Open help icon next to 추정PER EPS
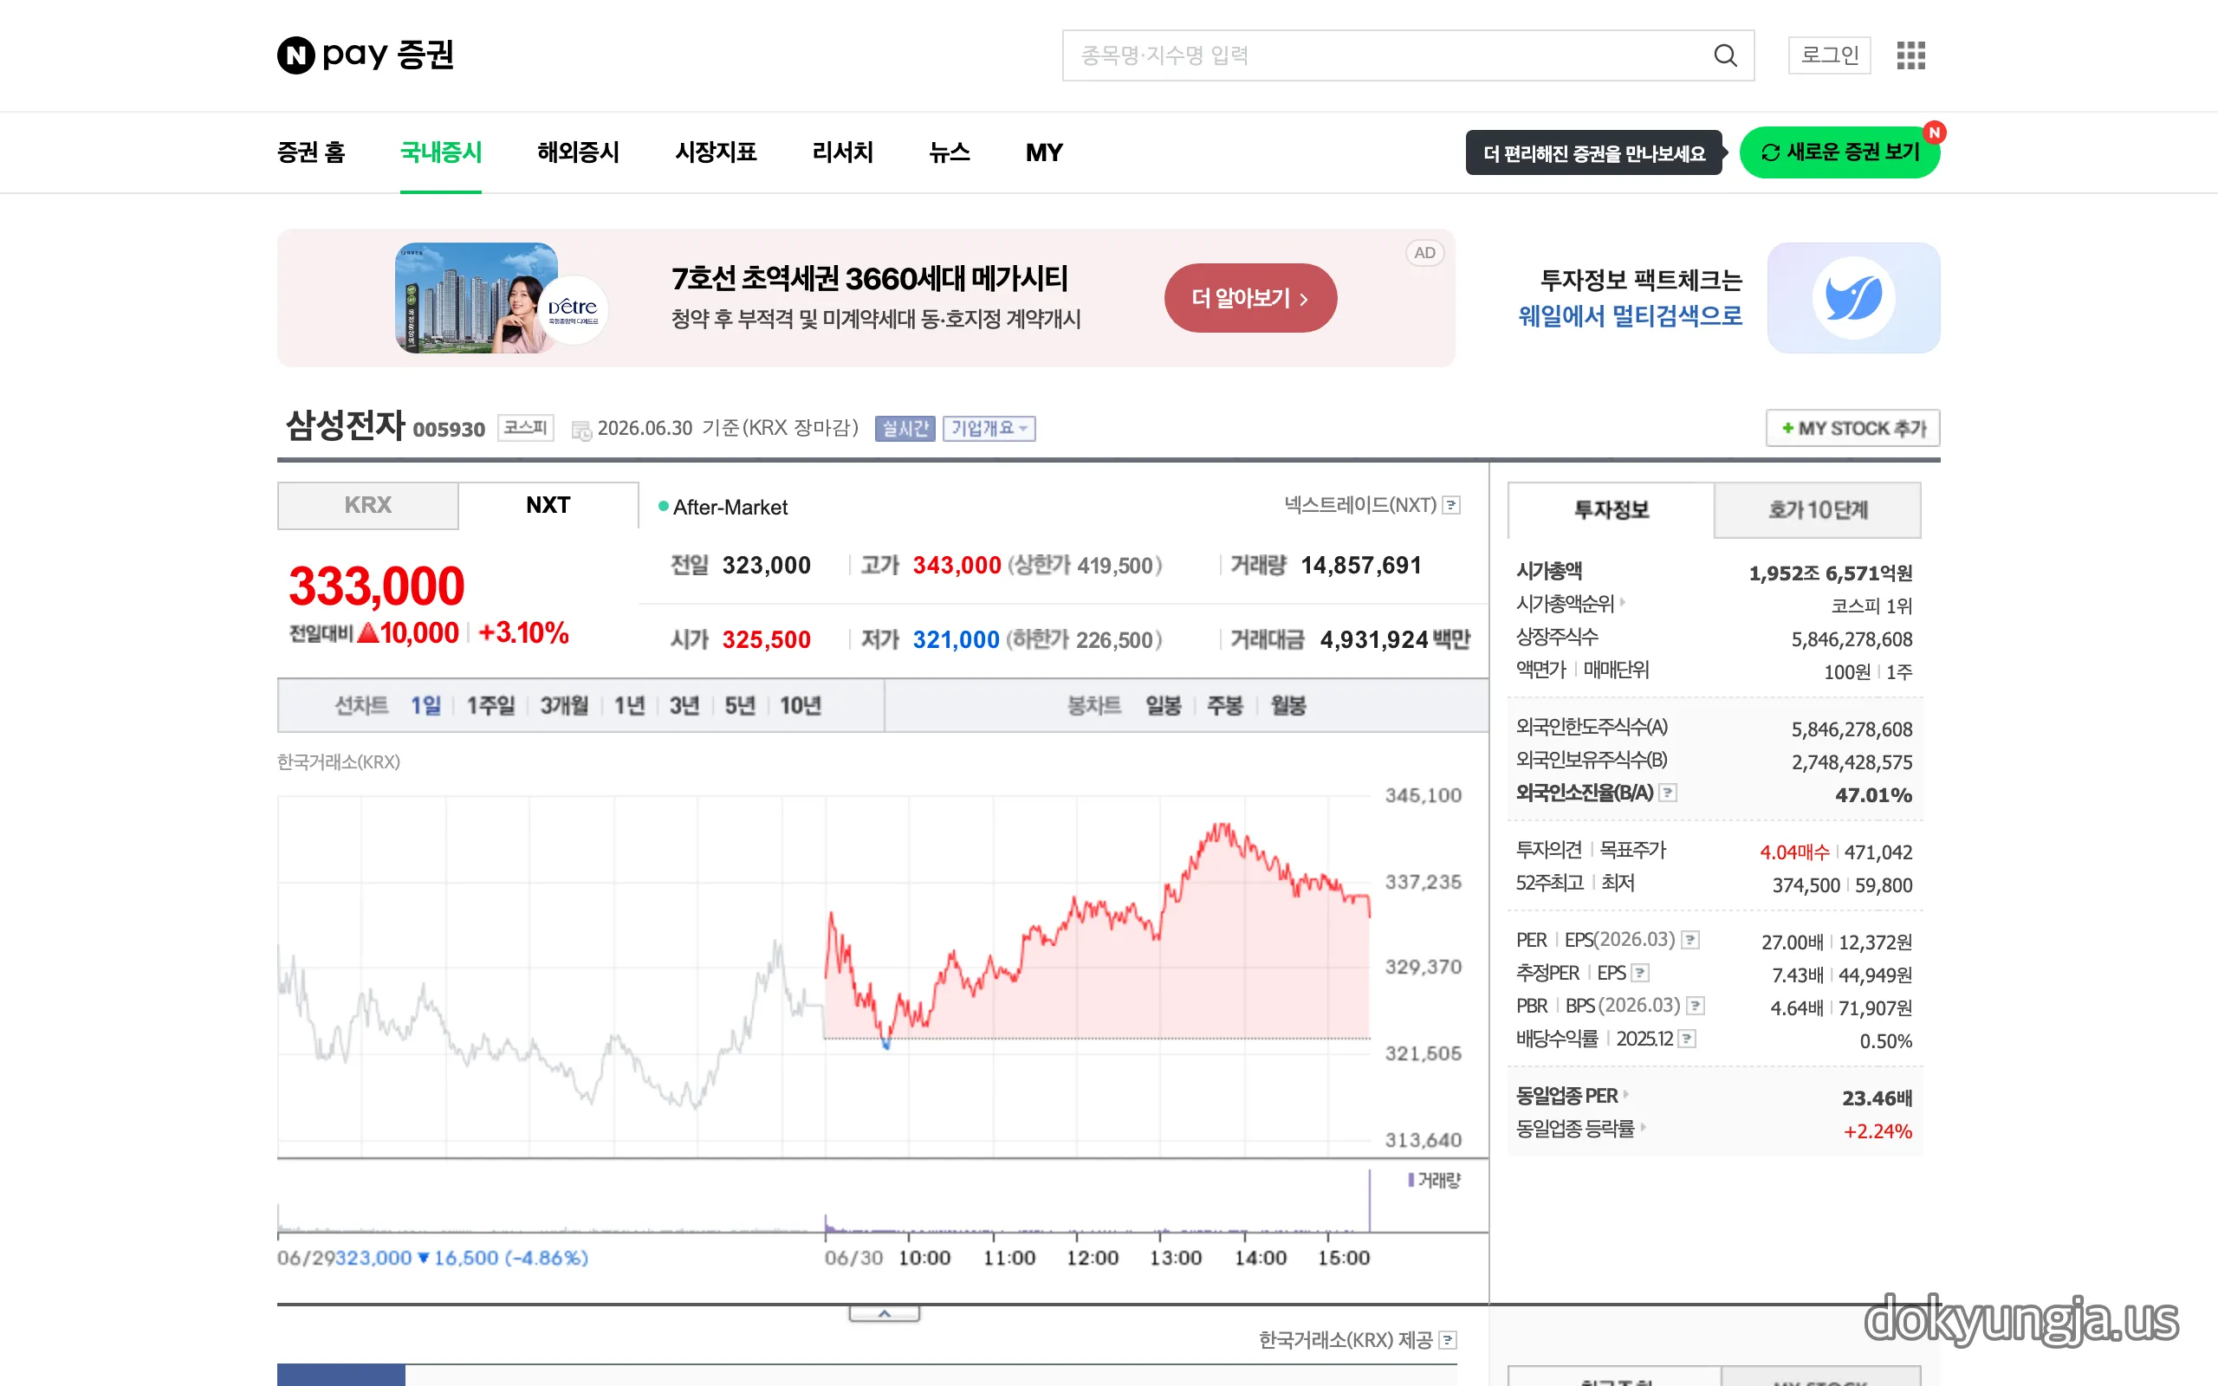Image resolution: width=2218 pixels, height=1386 pixels. click(1641, 974)
